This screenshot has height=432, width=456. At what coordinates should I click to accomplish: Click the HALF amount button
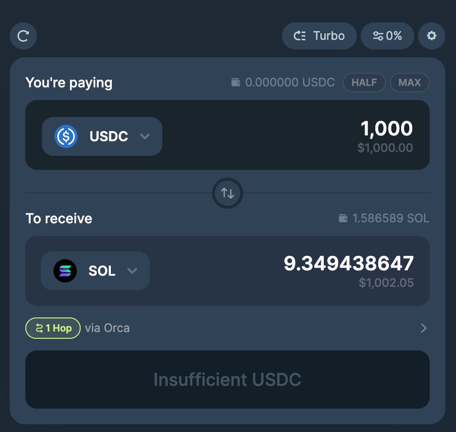pyautogui.click(x=364, y=82)
